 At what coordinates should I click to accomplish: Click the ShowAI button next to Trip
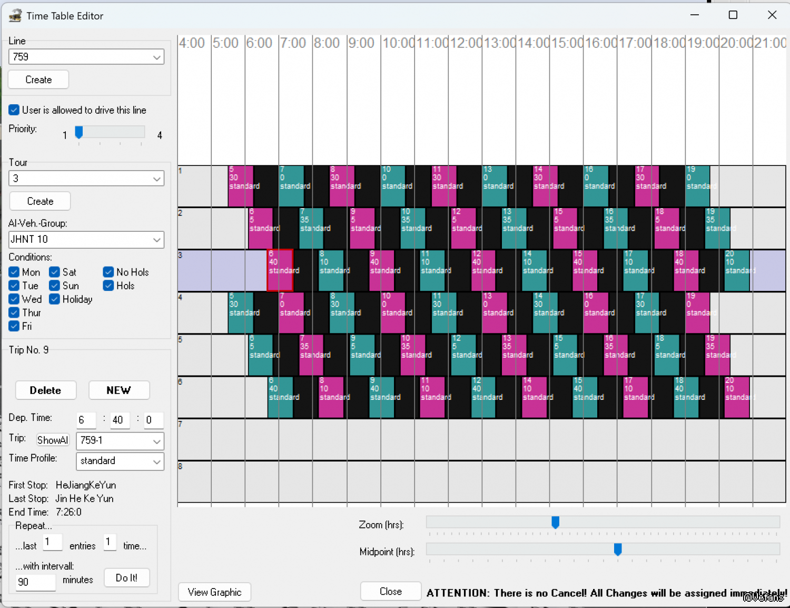tap(53, 440)
